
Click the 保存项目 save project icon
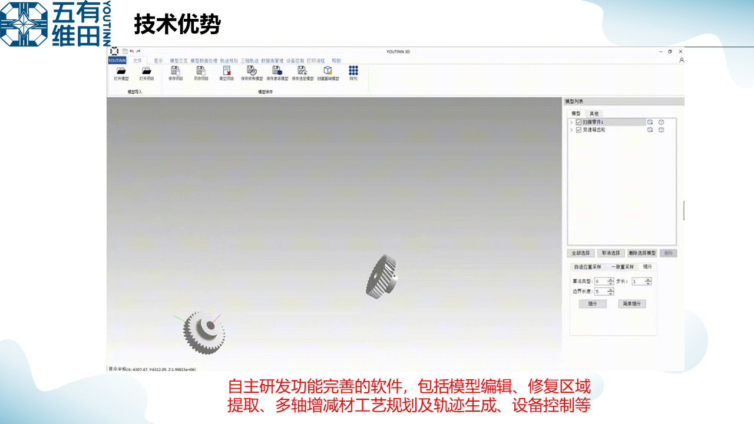click(175, 70)
